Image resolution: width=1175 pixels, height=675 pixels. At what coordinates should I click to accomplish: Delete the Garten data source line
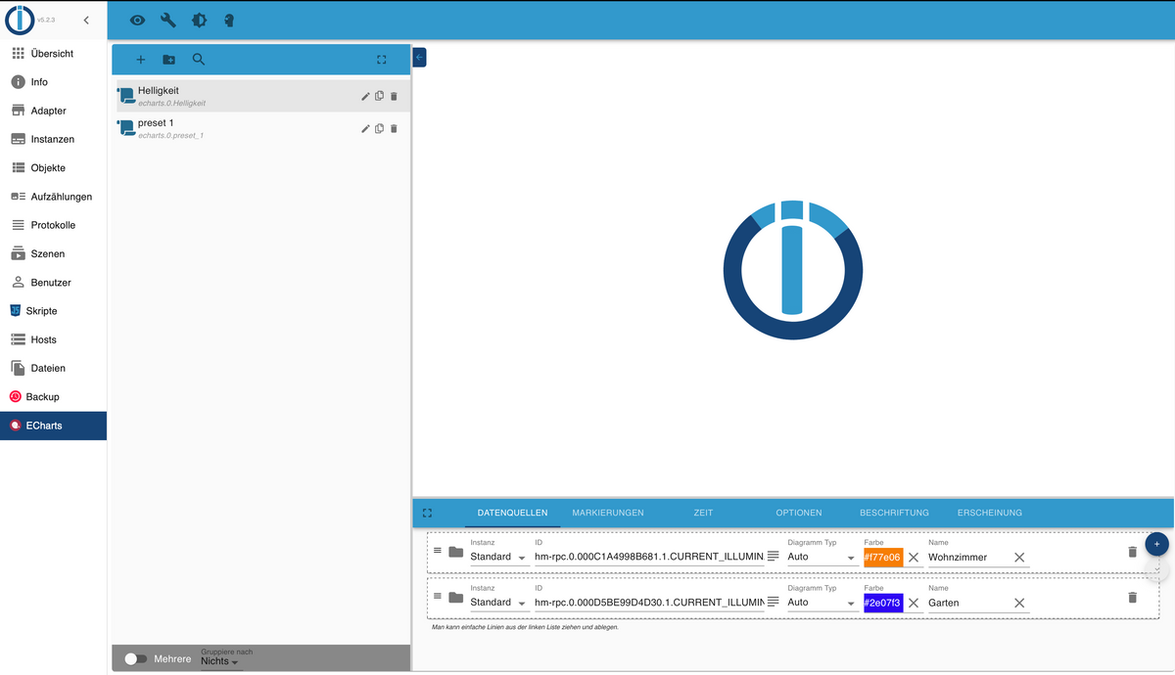click(1133, 598)
